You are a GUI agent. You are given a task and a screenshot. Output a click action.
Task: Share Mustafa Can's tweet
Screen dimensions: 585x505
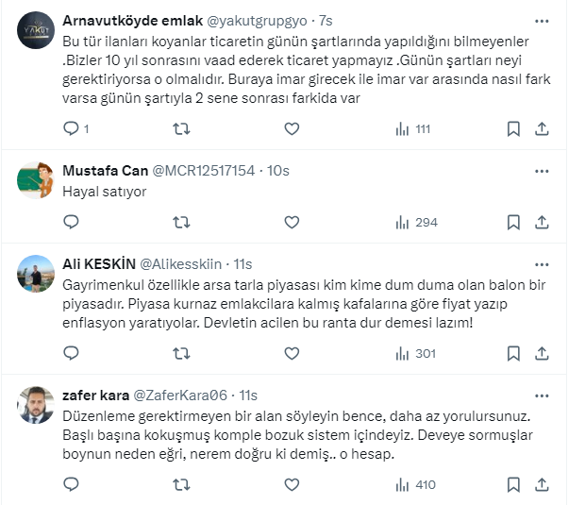[x=542, y=222]
